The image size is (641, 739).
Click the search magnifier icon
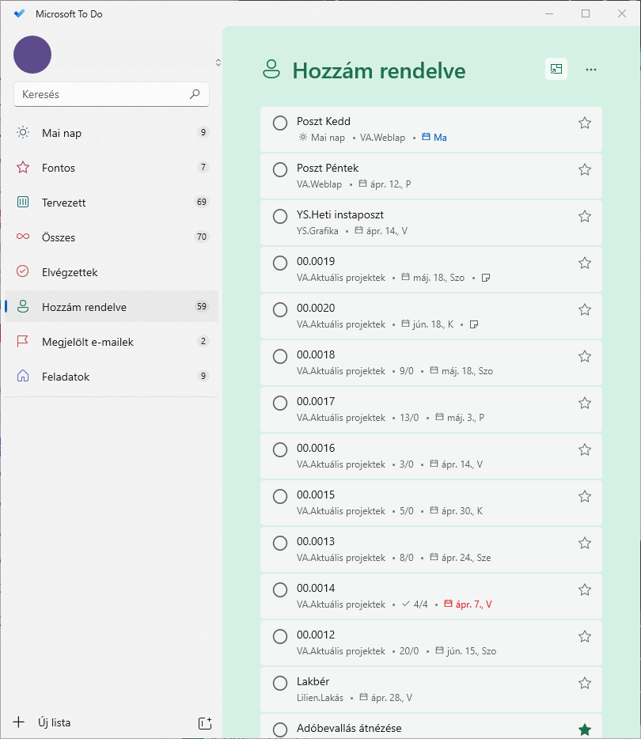[195, 94]
